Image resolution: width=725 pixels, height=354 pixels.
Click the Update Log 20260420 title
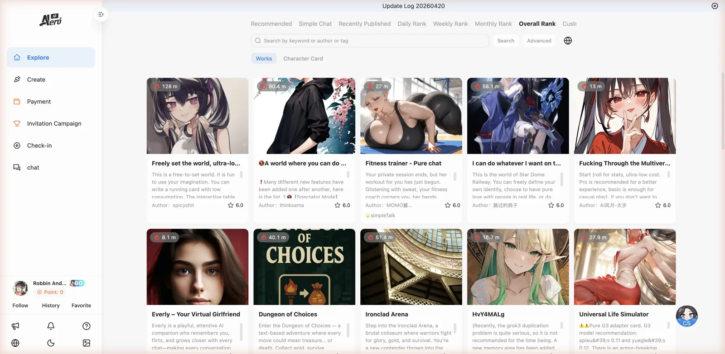click(413, 6)
